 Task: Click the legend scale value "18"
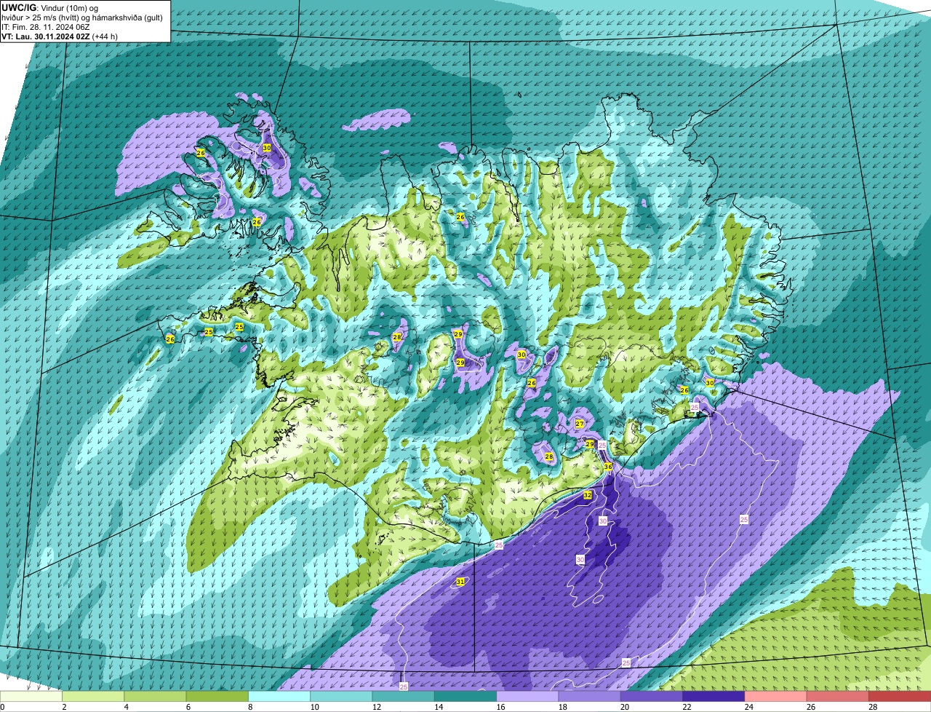click(x=562, y=707)
